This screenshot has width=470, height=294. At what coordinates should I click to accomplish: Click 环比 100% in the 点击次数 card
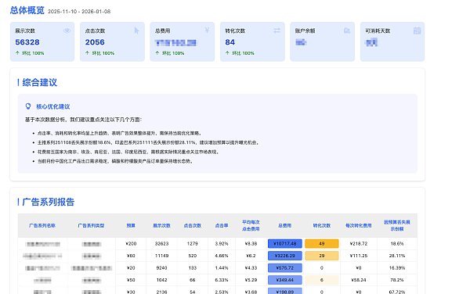[103, 53]
